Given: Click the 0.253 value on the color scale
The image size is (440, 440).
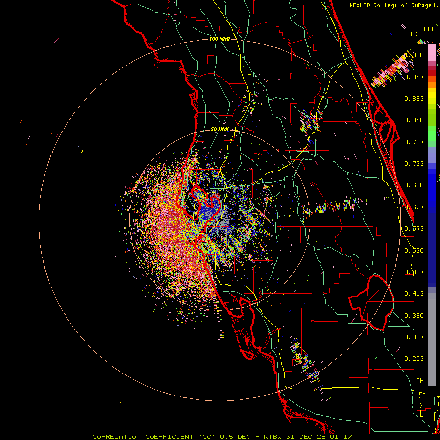Looking at the screenshot, I should pos(414,359).
